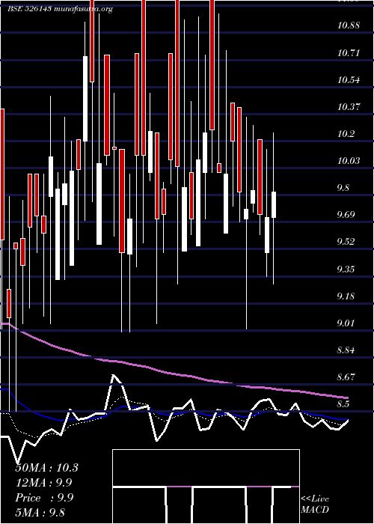Click the 50MA : 10.3 readout

[x=46, y=468]
